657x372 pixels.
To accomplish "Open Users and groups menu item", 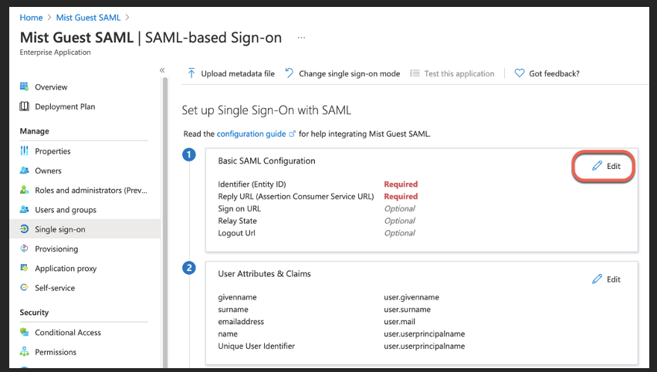I will [x=65, y=210].
